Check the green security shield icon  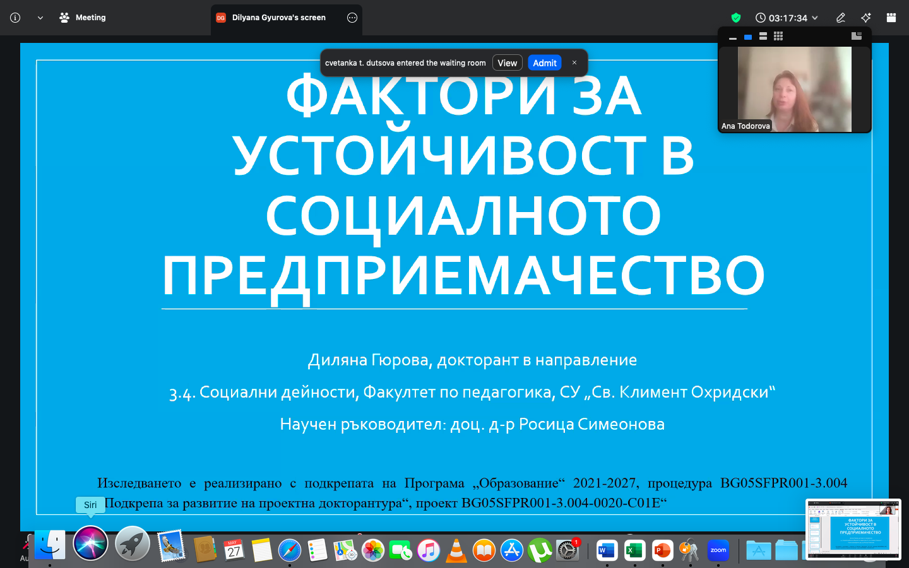(x=736, y=18)
